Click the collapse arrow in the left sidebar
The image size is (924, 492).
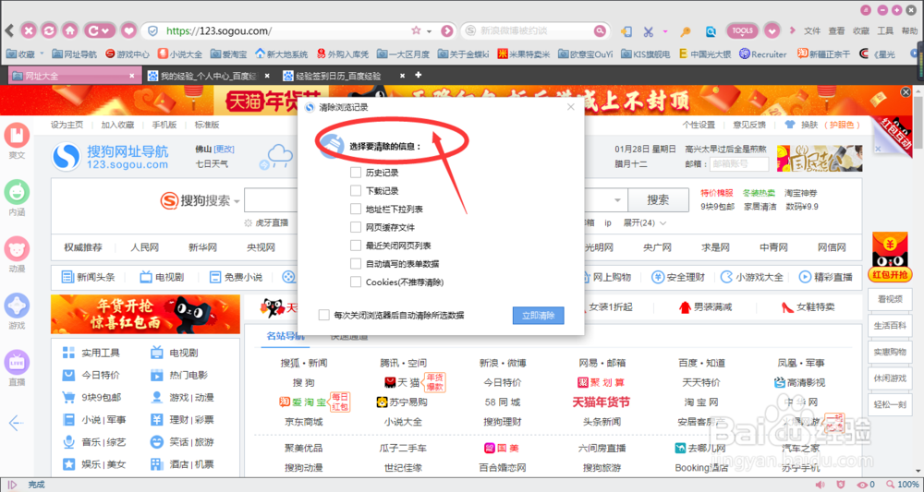(x=16, y=423)
